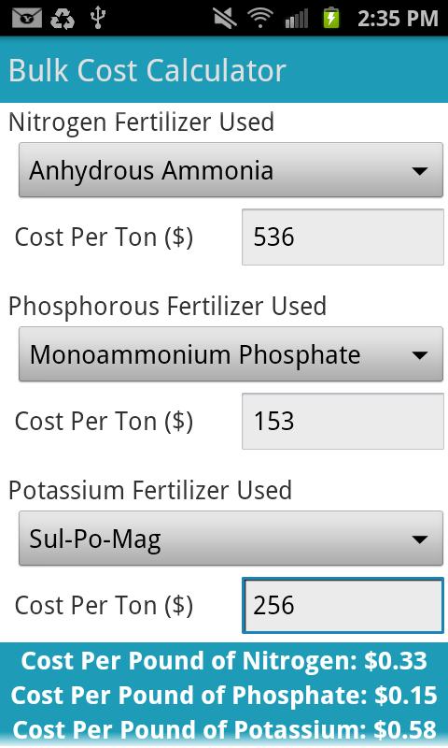
Task: Tap the recycle sync icon in status bar
Action: point(63,18)
